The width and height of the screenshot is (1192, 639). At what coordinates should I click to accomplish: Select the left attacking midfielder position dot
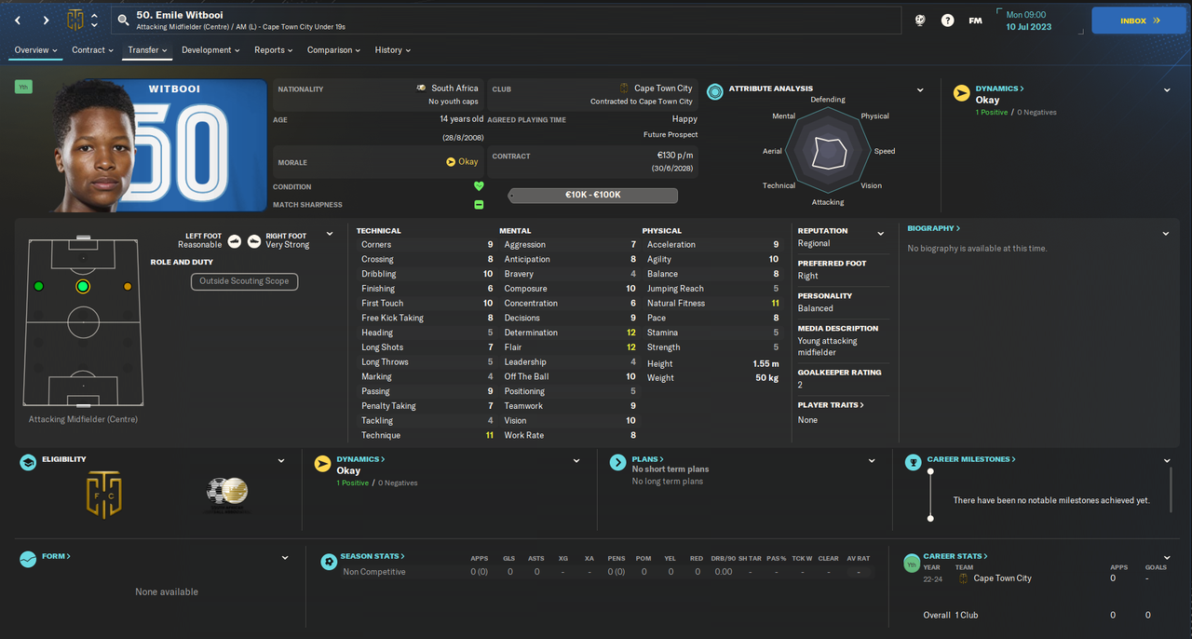pos(38,286)
